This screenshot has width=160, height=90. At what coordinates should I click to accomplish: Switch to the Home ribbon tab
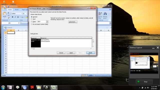point(10,9)
